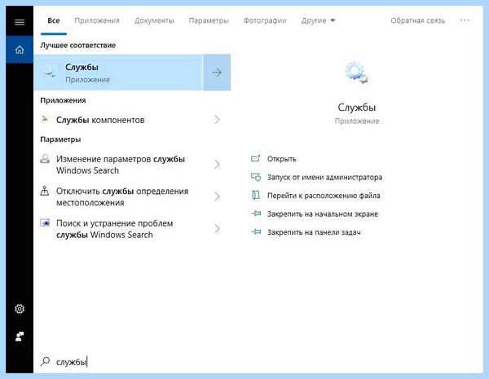Click the Службы компонентов app icon
The height and width of the screenshot is (379, 489).
click(x=45, y=119)
